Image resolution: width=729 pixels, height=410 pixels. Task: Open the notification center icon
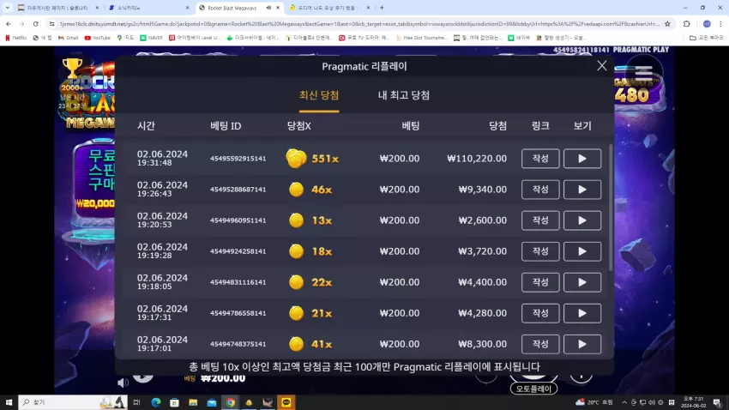718,402
